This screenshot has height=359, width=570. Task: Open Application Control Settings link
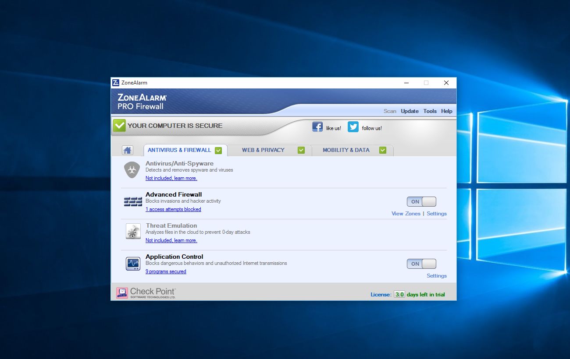(437, 276)
